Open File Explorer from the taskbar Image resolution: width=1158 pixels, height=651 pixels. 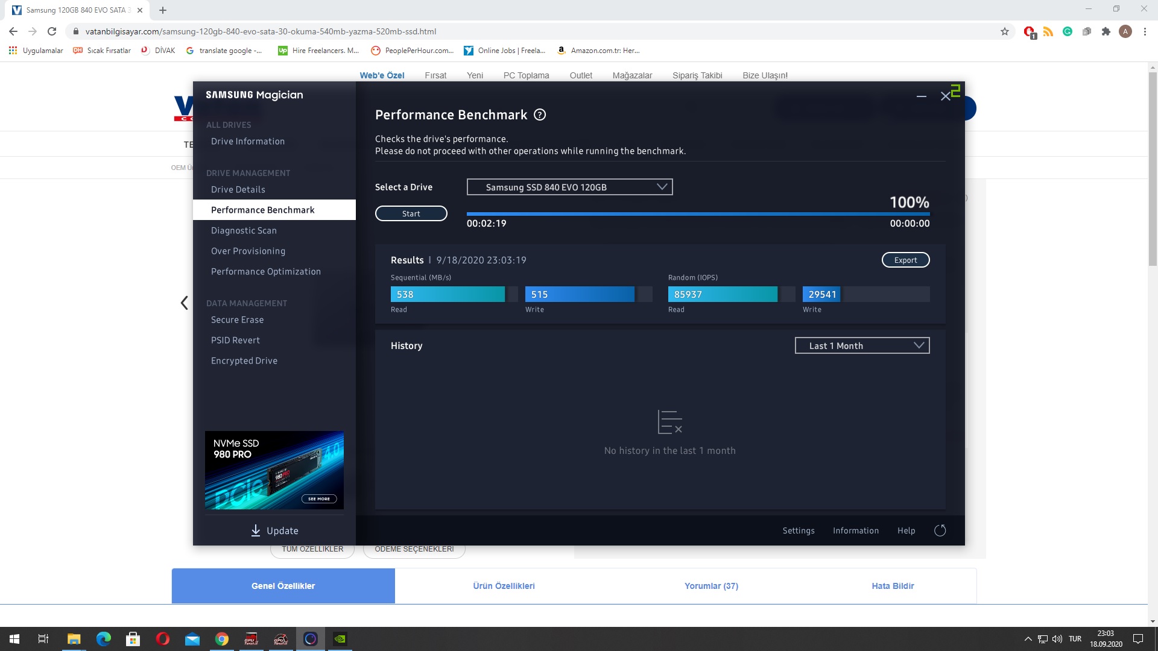74,639
